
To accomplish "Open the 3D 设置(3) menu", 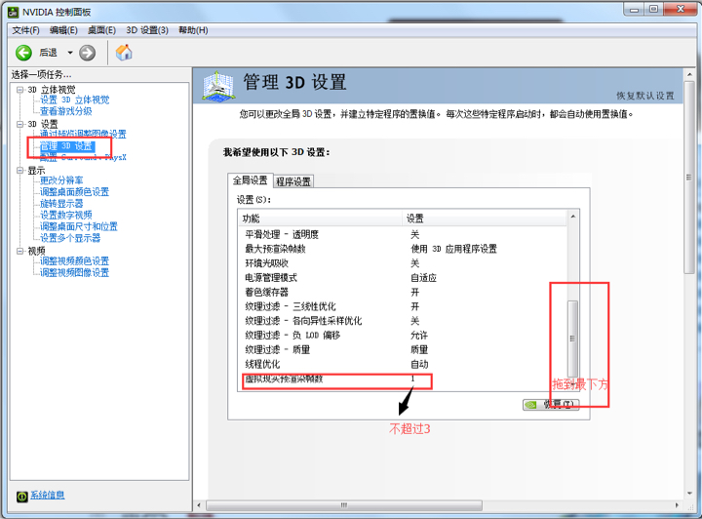I will tap(147, 30).
